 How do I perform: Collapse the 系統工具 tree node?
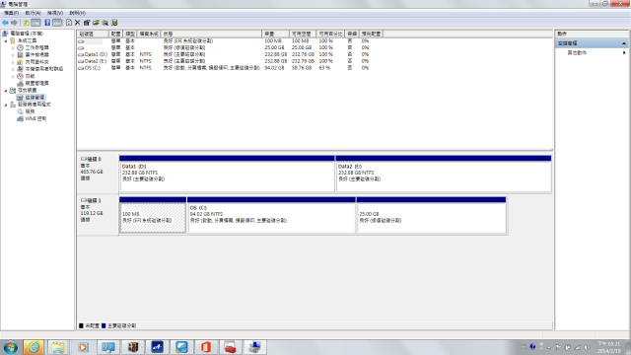[6, 40]
